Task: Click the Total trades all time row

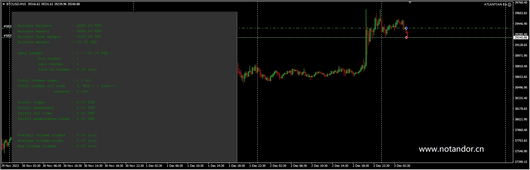Action: [x=66, y=86]
